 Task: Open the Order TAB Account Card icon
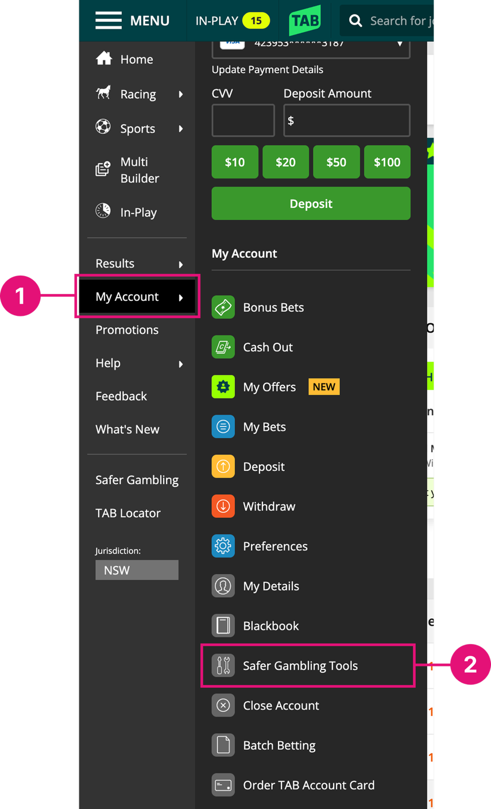point(223,785)
